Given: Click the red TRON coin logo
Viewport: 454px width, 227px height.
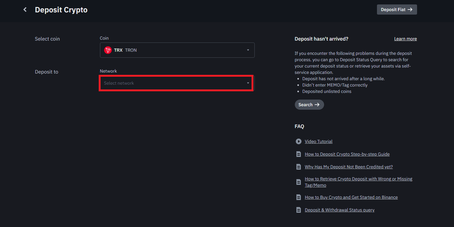Looking at the screenshot, I should click(108, 50).
